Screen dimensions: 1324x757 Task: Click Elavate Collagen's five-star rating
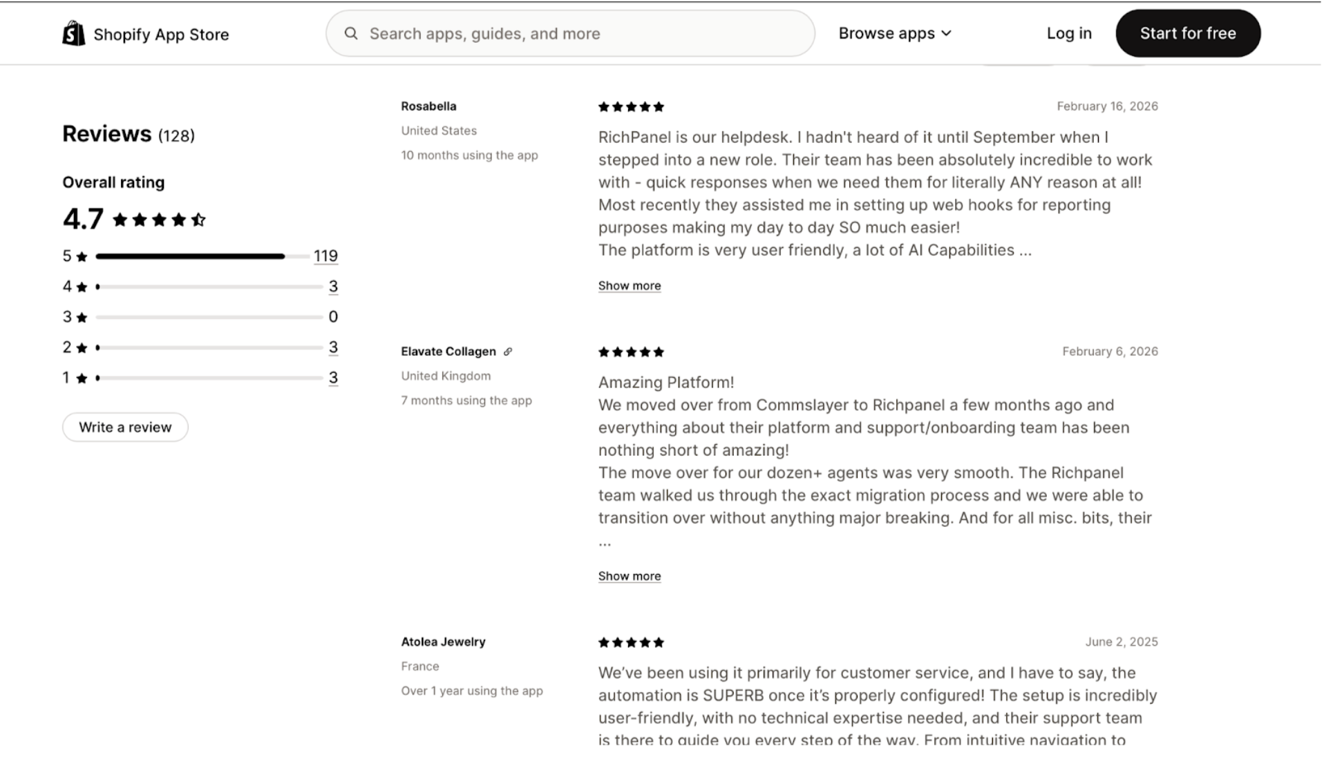631,352
